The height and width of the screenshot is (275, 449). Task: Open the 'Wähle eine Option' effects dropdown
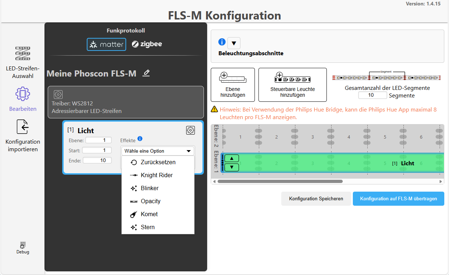[x=158, y=150]
